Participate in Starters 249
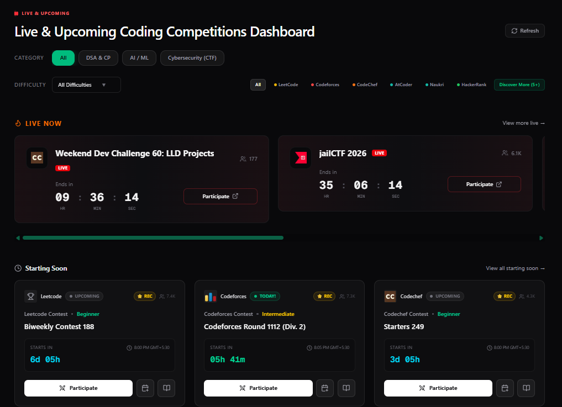This screenshot has width=562, height=407. [x=438, y=388]
